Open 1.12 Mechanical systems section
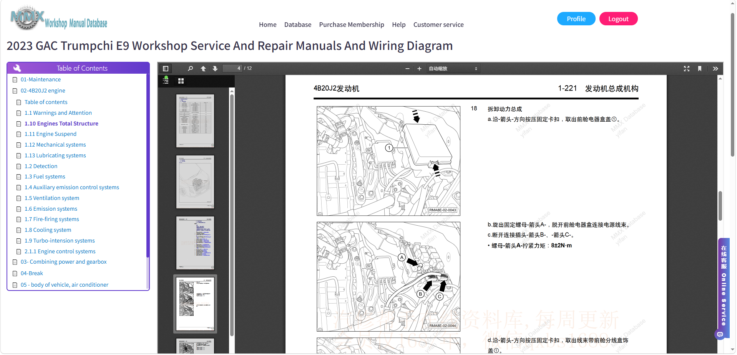 pos(55,145)
